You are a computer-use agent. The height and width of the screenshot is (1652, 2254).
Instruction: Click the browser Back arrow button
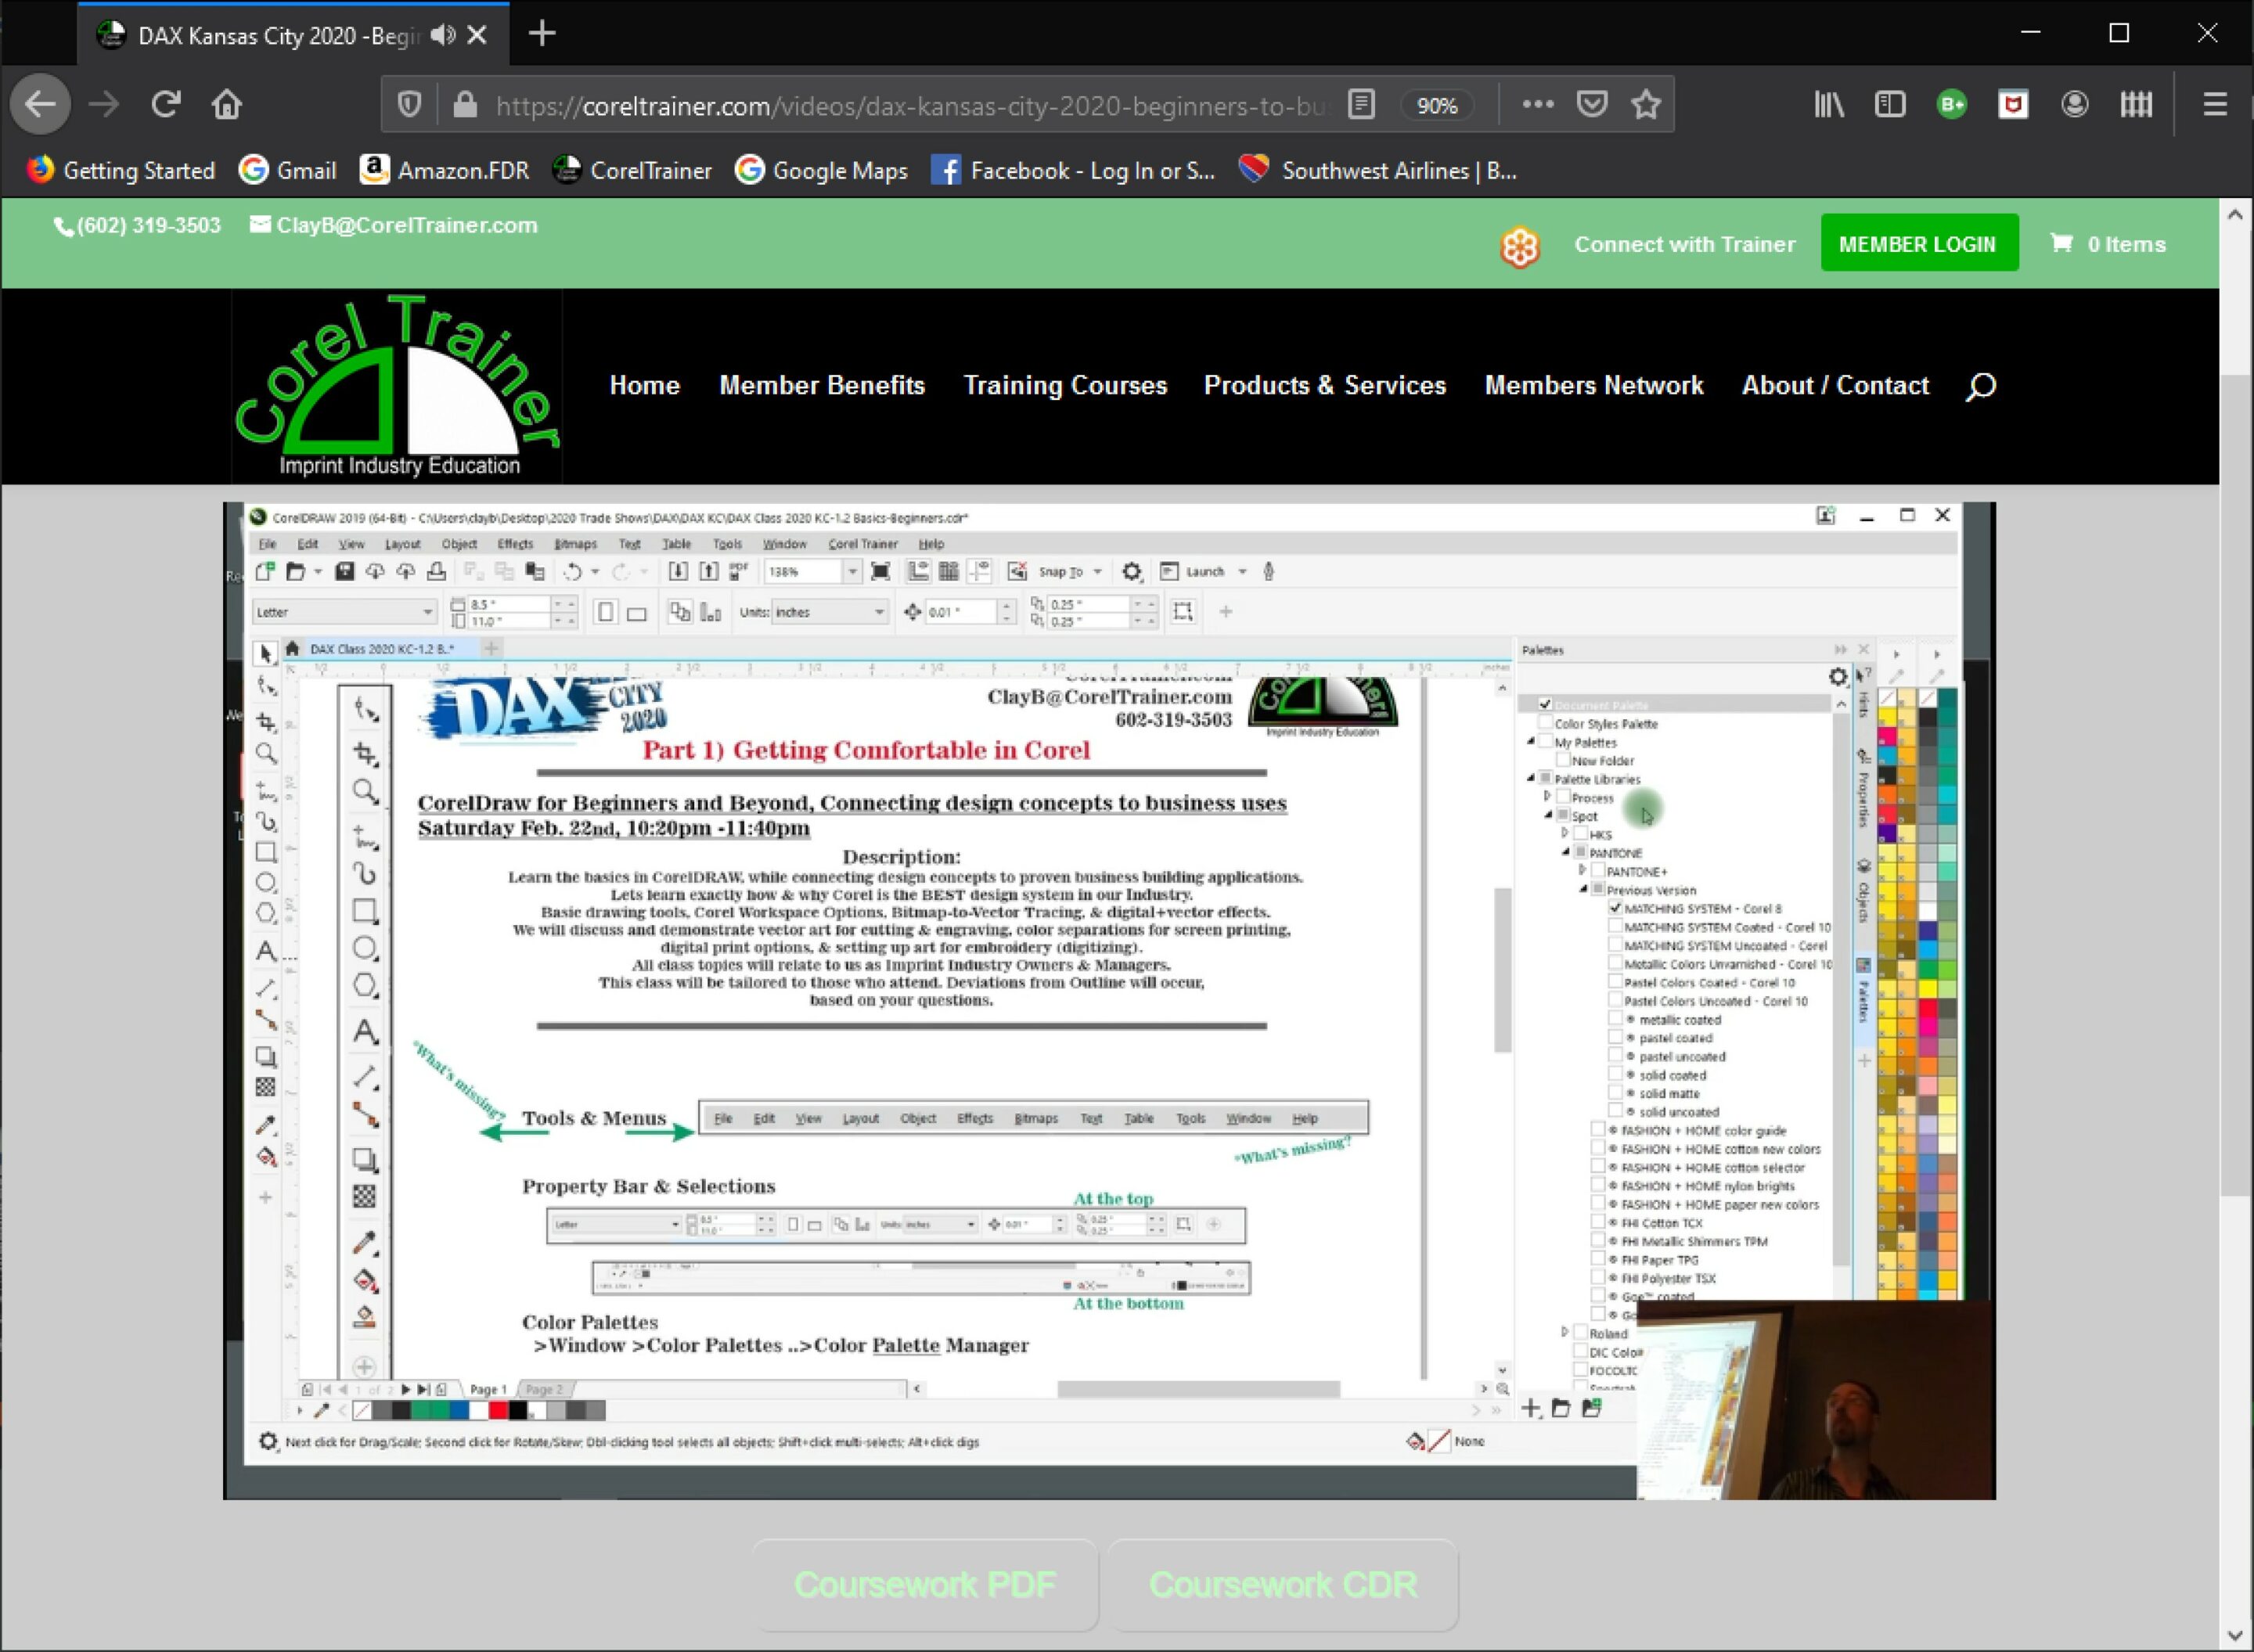(x=40, y=104)
